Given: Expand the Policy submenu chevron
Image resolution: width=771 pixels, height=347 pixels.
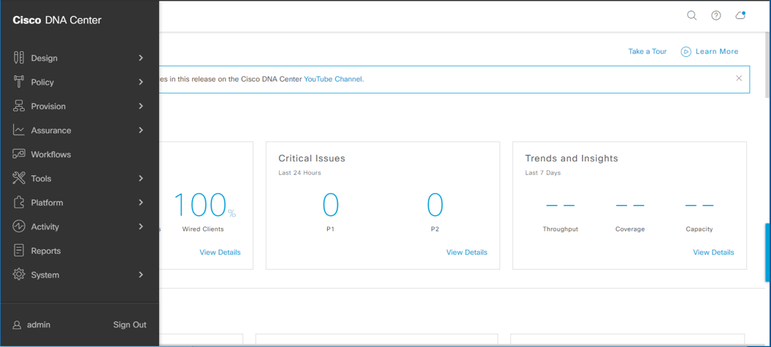Looking at the screenshot, I should tap(141, 82).
